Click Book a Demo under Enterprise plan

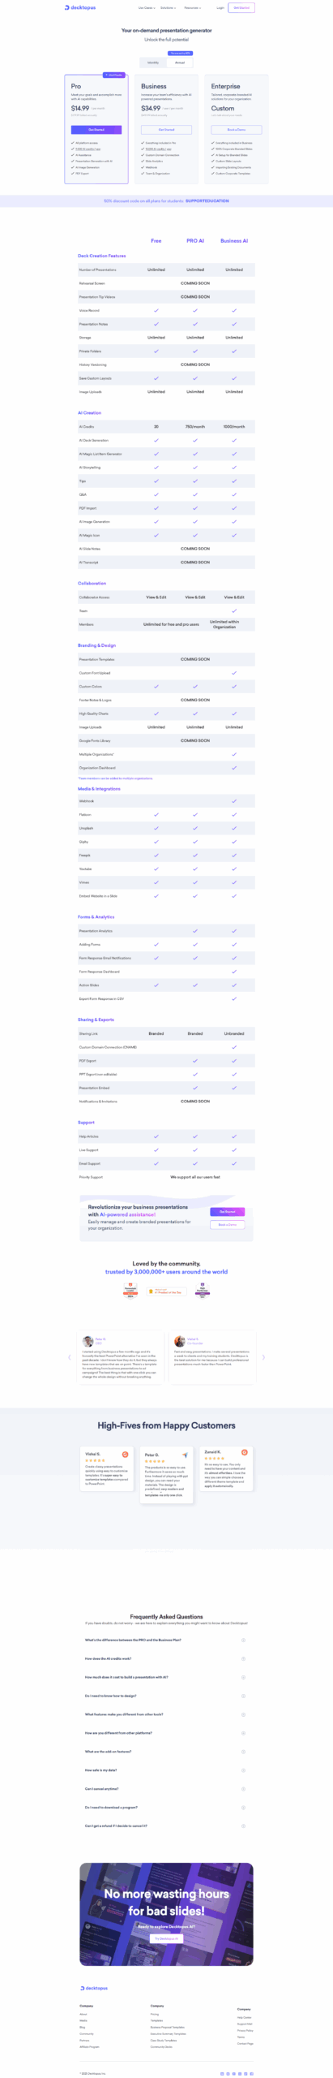[x=237, y=129]
